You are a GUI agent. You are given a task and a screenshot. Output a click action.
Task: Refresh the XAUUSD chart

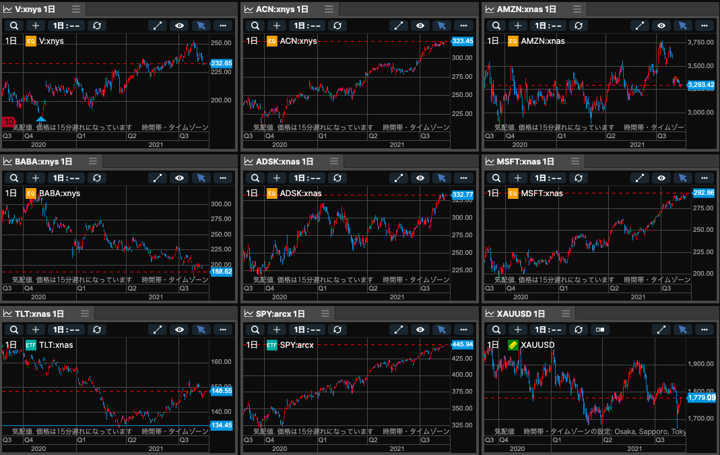pos(579,330)
